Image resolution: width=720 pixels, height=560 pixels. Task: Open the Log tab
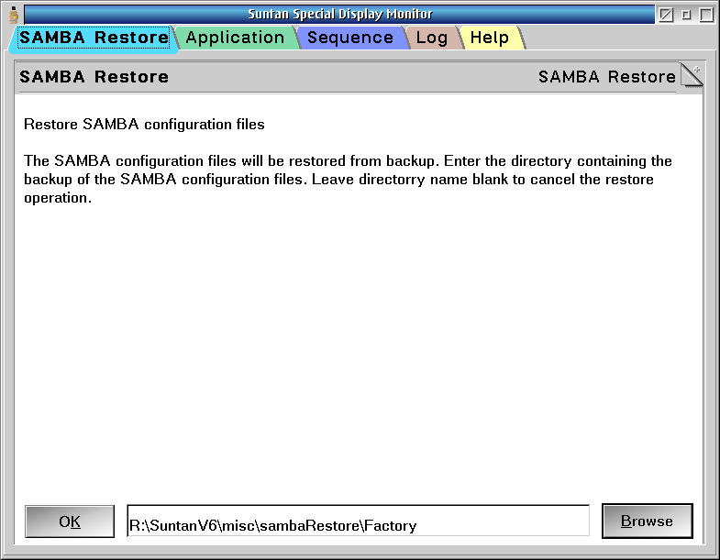(432, 38)
